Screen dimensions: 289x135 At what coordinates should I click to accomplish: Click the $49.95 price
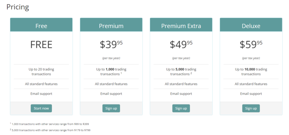181,45
